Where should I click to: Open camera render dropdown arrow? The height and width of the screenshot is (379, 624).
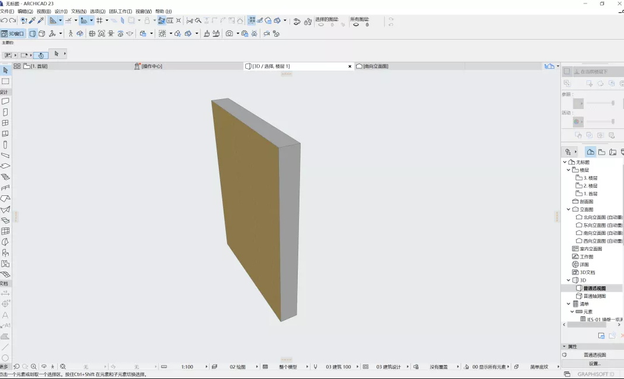click(x=238, y=33)
